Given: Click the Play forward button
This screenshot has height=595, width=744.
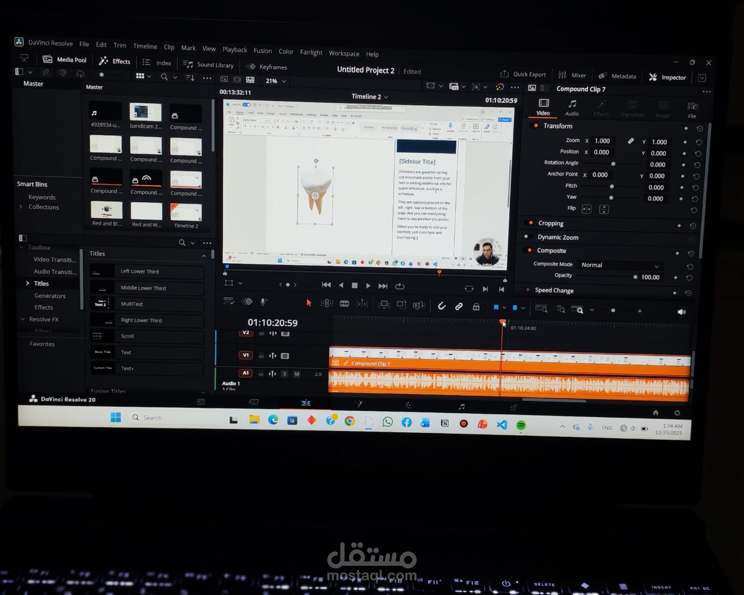Looking at the screenshot, I should pos(368,285).
